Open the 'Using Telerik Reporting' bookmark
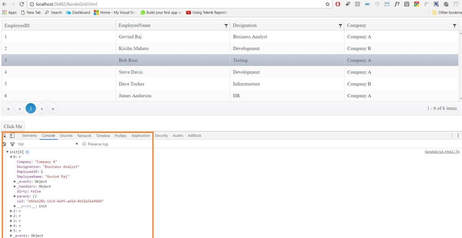The height and width of the screenshot is (238, 462). (x=207, y=12)
